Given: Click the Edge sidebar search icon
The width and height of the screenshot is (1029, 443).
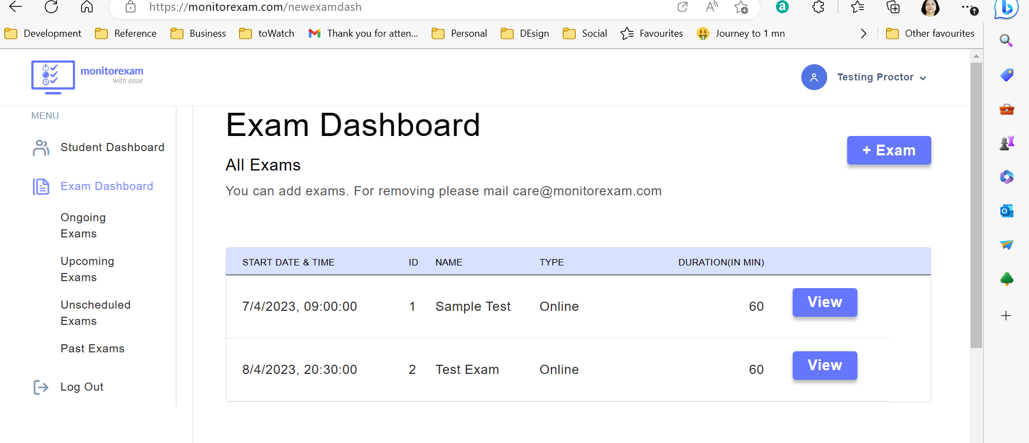Looking at the screenshot, I should coord(1006,40).
